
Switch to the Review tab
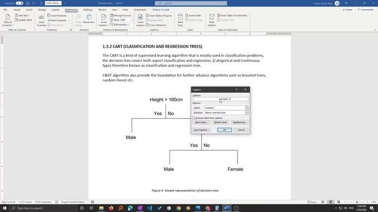tap(102, 9)
